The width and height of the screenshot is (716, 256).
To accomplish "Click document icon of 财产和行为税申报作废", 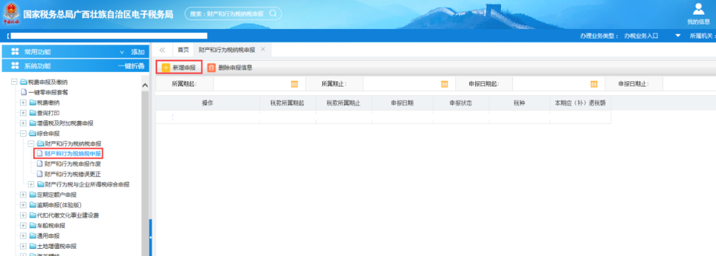I will pyautogui.click(x=39, y=164).
